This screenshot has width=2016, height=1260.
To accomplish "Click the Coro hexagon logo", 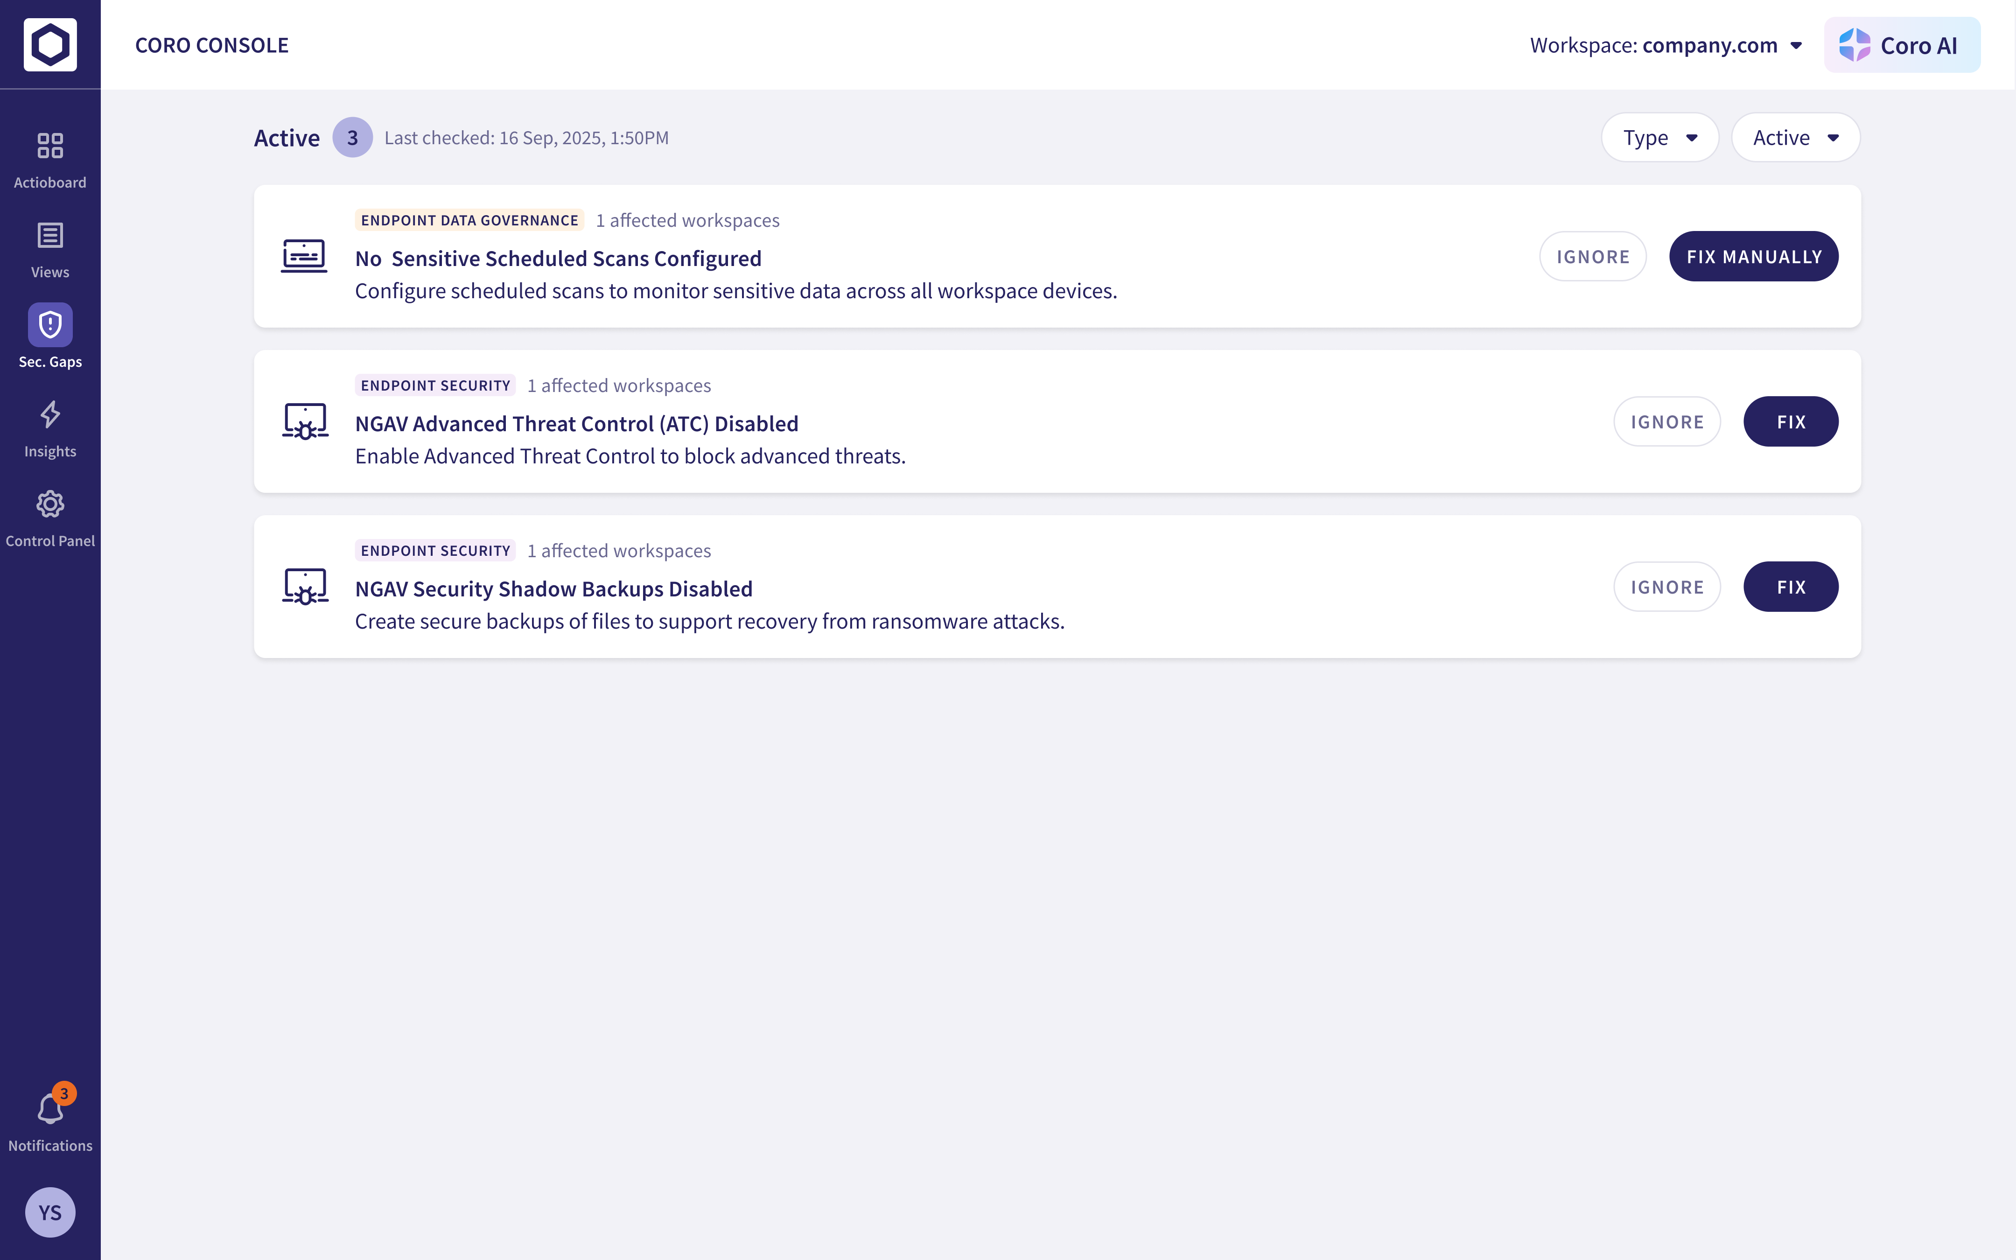I will (50, 45).
